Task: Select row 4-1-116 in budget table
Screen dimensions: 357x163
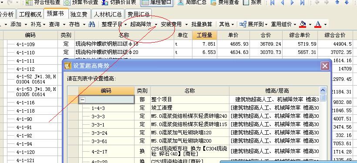Action: click(26, 103)
